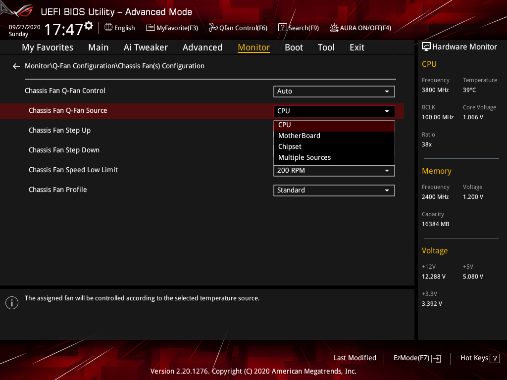Click the Hot Keys question mark icon
507x380 pixels.
click(x=495, y=358)
